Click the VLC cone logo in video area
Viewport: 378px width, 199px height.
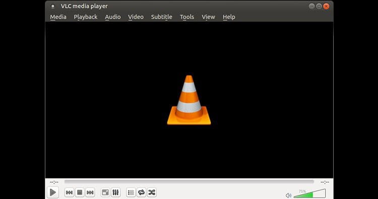(x=189, y=100)
